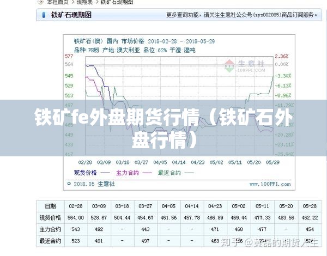
Task: Click the 523 cell in 最近合约 row
Action: (76, 241)
